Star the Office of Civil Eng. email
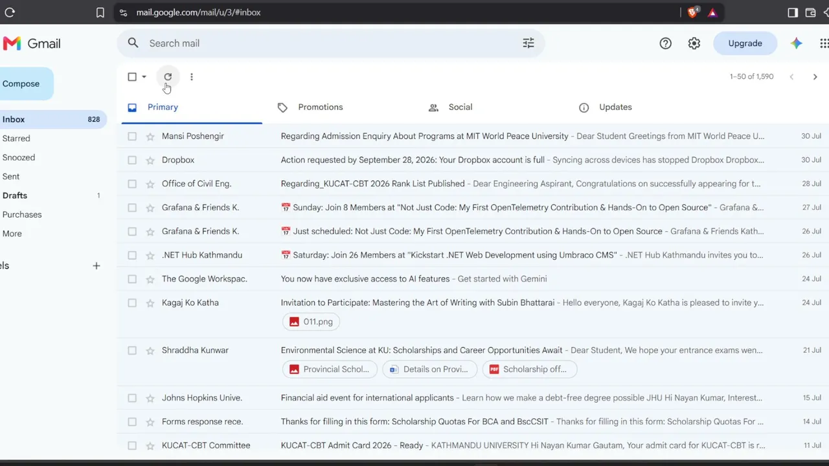Screen dimensions: 829x466 click(x=150, y=184)
